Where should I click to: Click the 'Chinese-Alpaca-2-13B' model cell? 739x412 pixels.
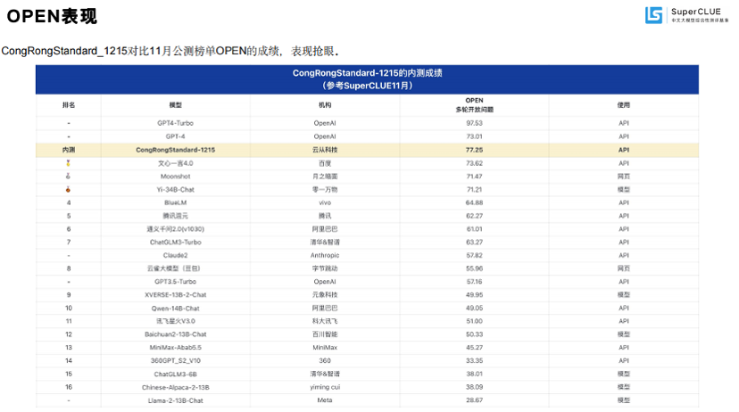pyautogui.click(x=175, y=387)
